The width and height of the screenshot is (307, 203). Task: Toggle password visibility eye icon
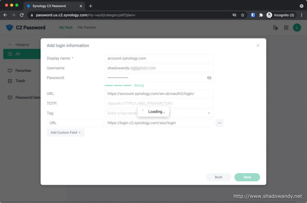coord(209,78)
